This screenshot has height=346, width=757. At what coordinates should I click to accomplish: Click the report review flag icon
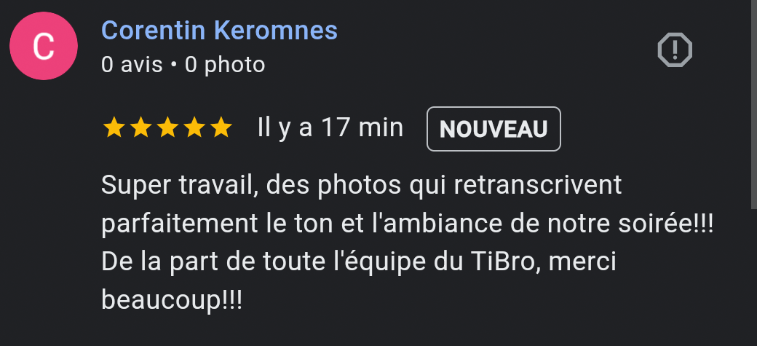(x=675, y=50)
